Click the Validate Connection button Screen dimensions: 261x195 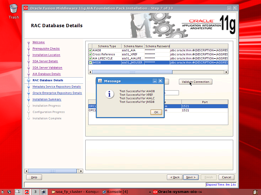coord(195,82)
